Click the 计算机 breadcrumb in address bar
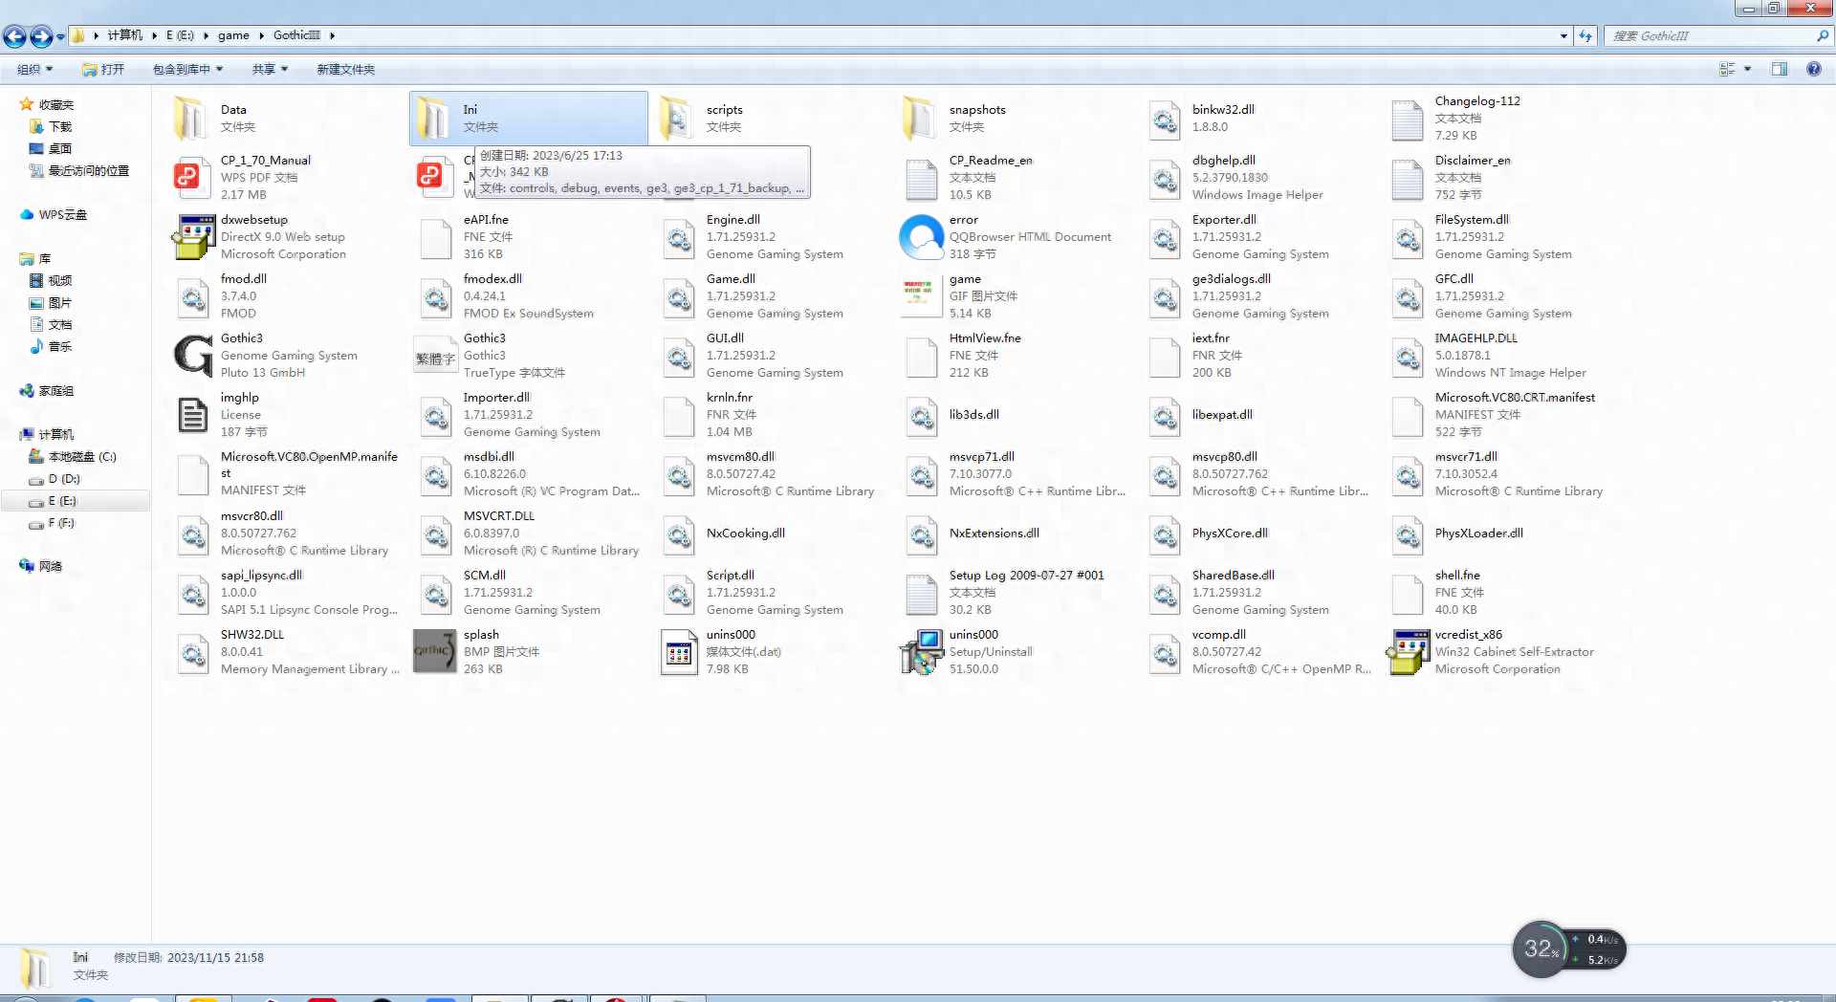 tap(124, 35)
